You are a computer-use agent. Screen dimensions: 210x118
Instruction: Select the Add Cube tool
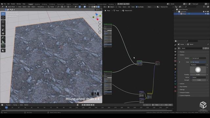[3, 46]
